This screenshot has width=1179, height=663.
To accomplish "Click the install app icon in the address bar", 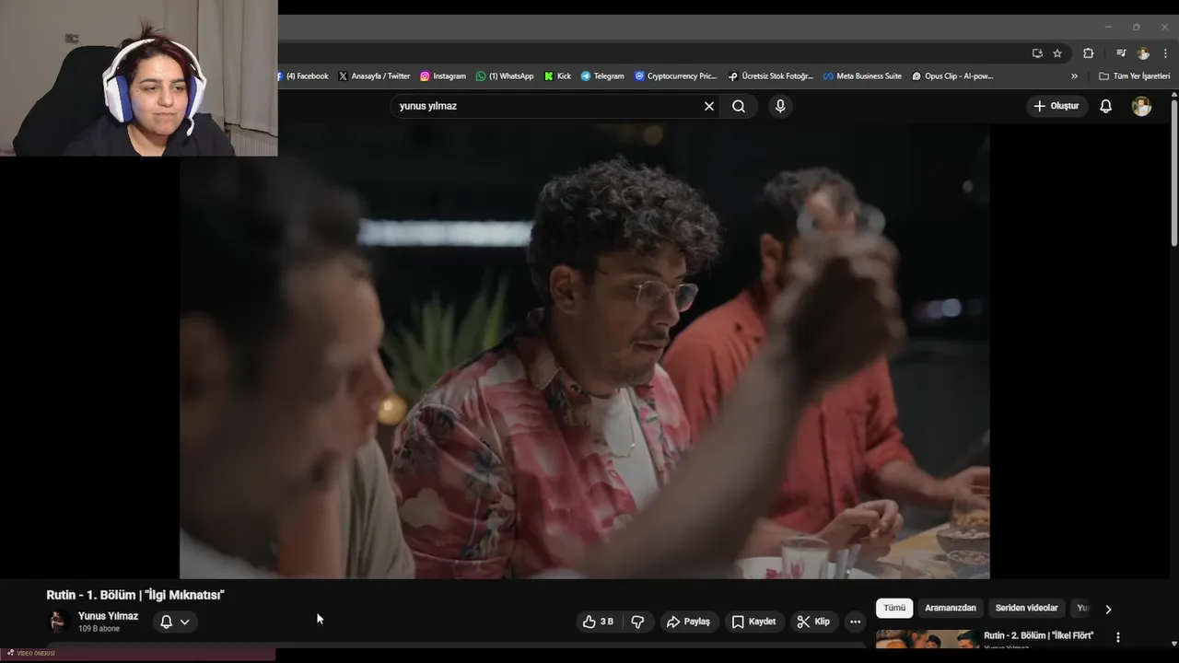I will [x=1037, y=53].
